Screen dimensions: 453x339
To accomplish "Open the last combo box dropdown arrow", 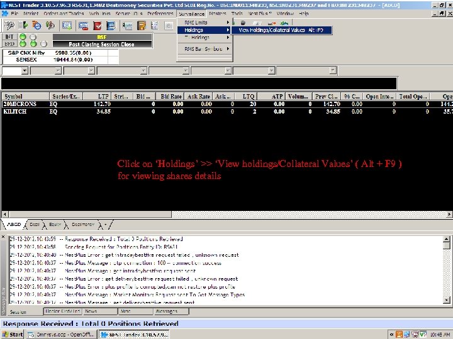I will pos(333,70).
